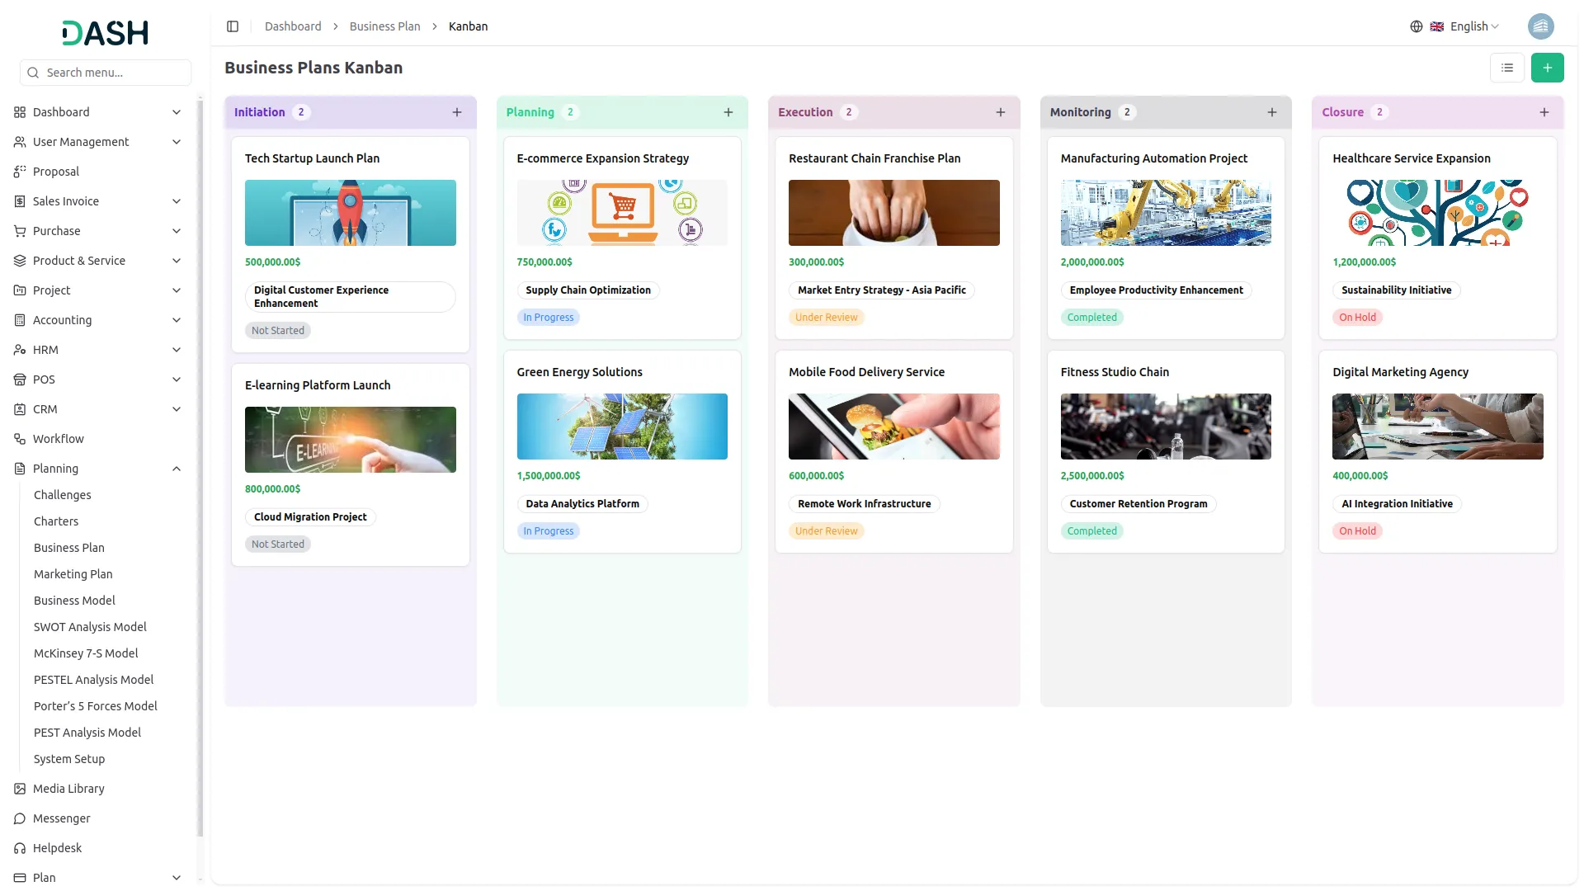Go to Business Plan breadcrumb link
Image resolution: width=1584 pixels, height=891 pixels.
[x=384, y=26]
